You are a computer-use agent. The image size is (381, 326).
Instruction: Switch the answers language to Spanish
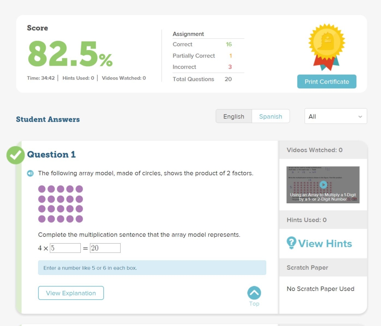click(271, 116)
